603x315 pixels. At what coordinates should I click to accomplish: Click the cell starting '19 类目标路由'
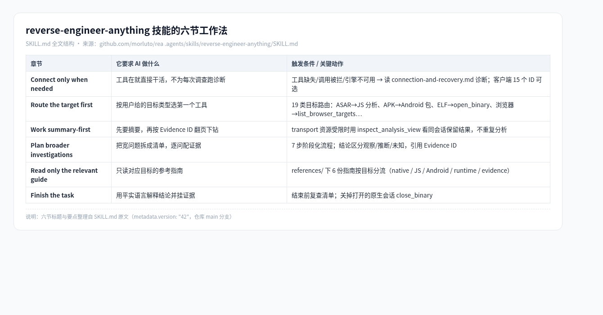[418, 109]
